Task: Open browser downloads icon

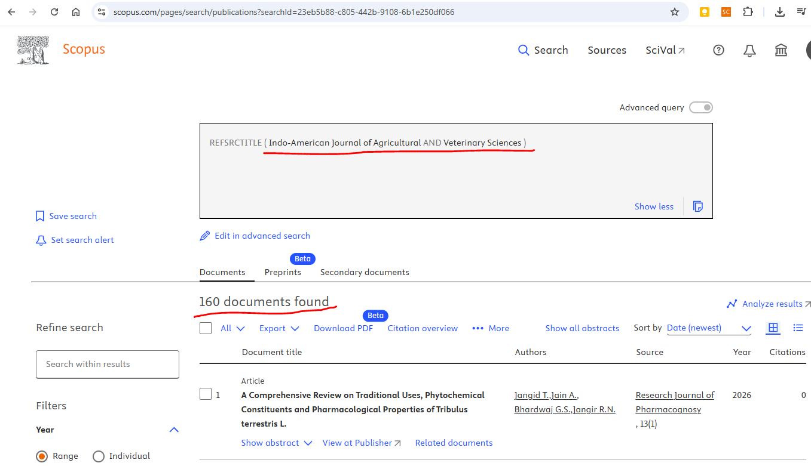Action: tap(779, 12)
